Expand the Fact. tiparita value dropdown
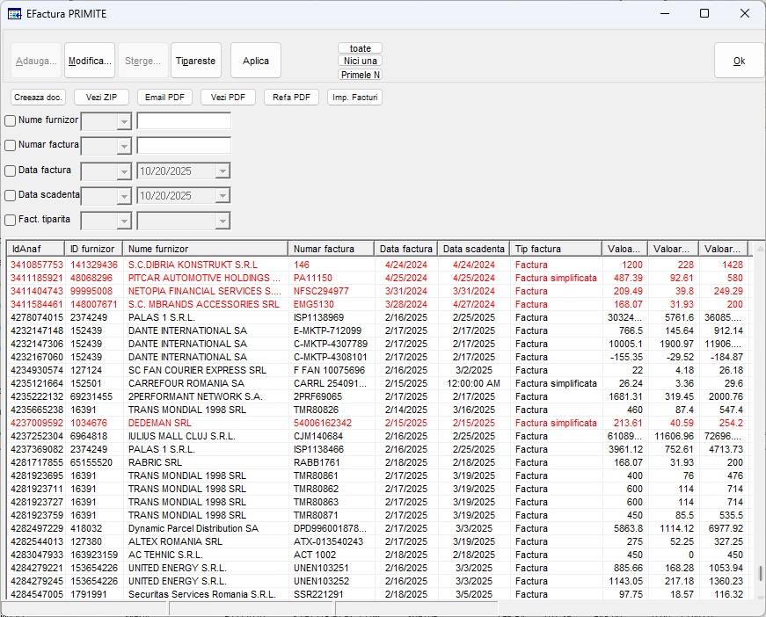 (223, 221)
